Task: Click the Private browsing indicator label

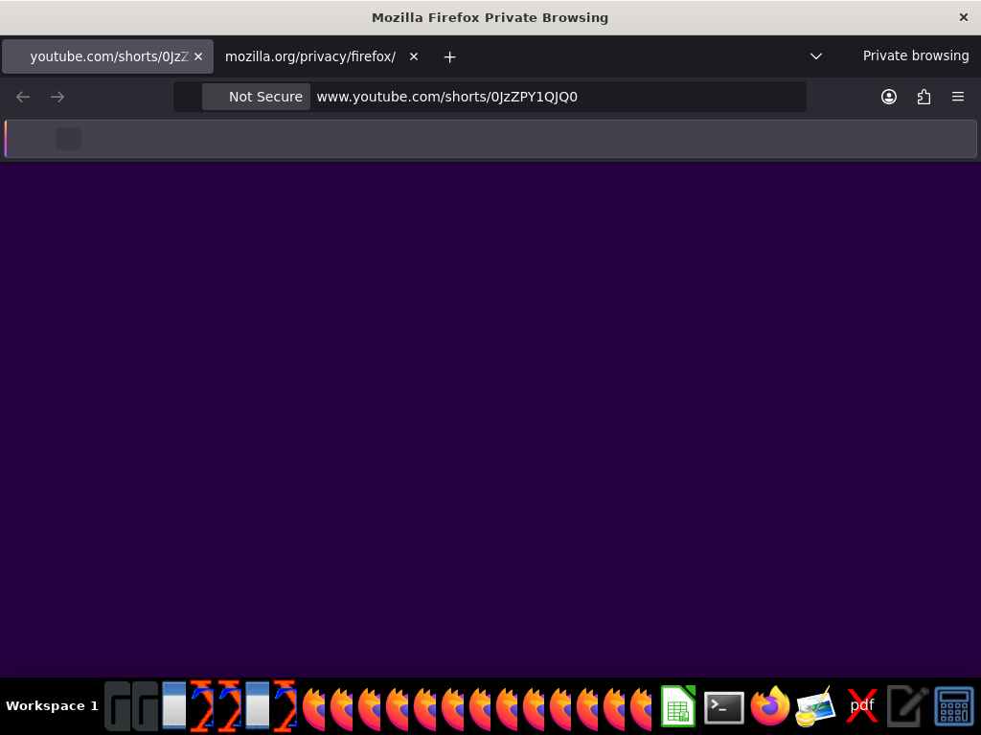Action: point(916,56)
